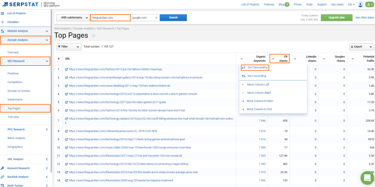
Task: Open the Domain vs Domain sidebar item
Action: [x=19, y=91]
